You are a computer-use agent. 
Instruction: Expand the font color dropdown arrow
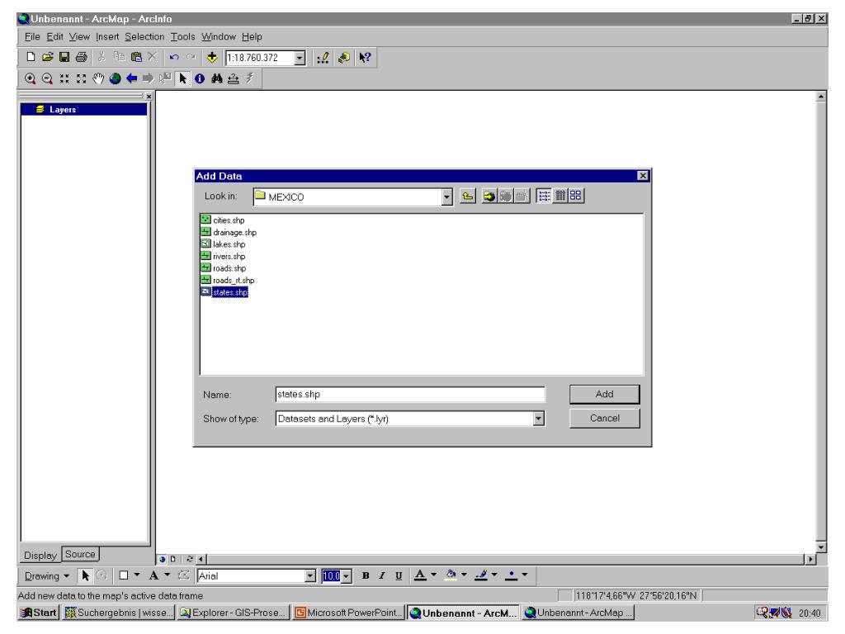(x=433, y=575)
